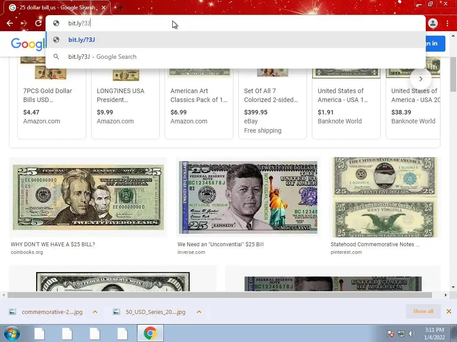Open the Chrome three-dot menu

[x=447, y=23]
